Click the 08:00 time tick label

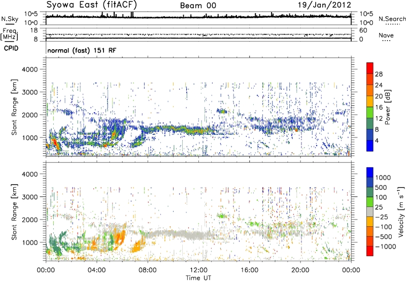coord(148,270)
